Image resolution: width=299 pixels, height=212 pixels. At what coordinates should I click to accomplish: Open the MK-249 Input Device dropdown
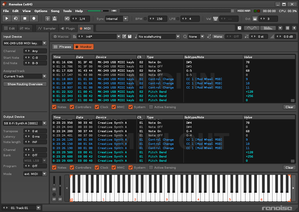point(44,43)
